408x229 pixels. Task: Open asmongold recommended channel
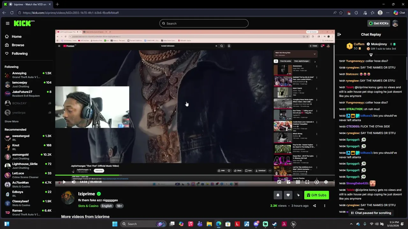click(28, 156)
